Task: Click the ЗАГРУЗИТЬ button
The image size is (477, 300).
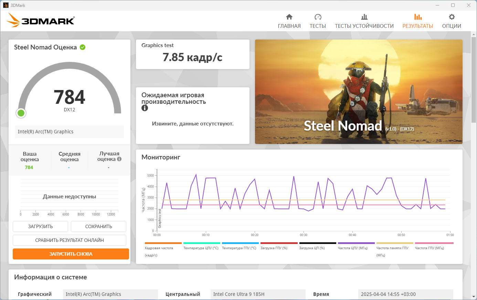Action: [40, 226]
